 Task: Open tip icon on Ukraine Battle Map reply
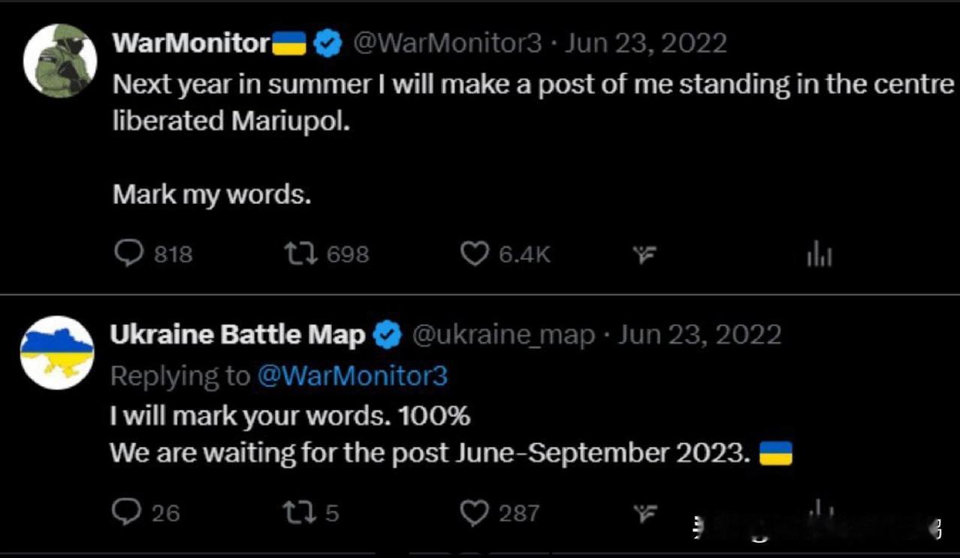642,514
